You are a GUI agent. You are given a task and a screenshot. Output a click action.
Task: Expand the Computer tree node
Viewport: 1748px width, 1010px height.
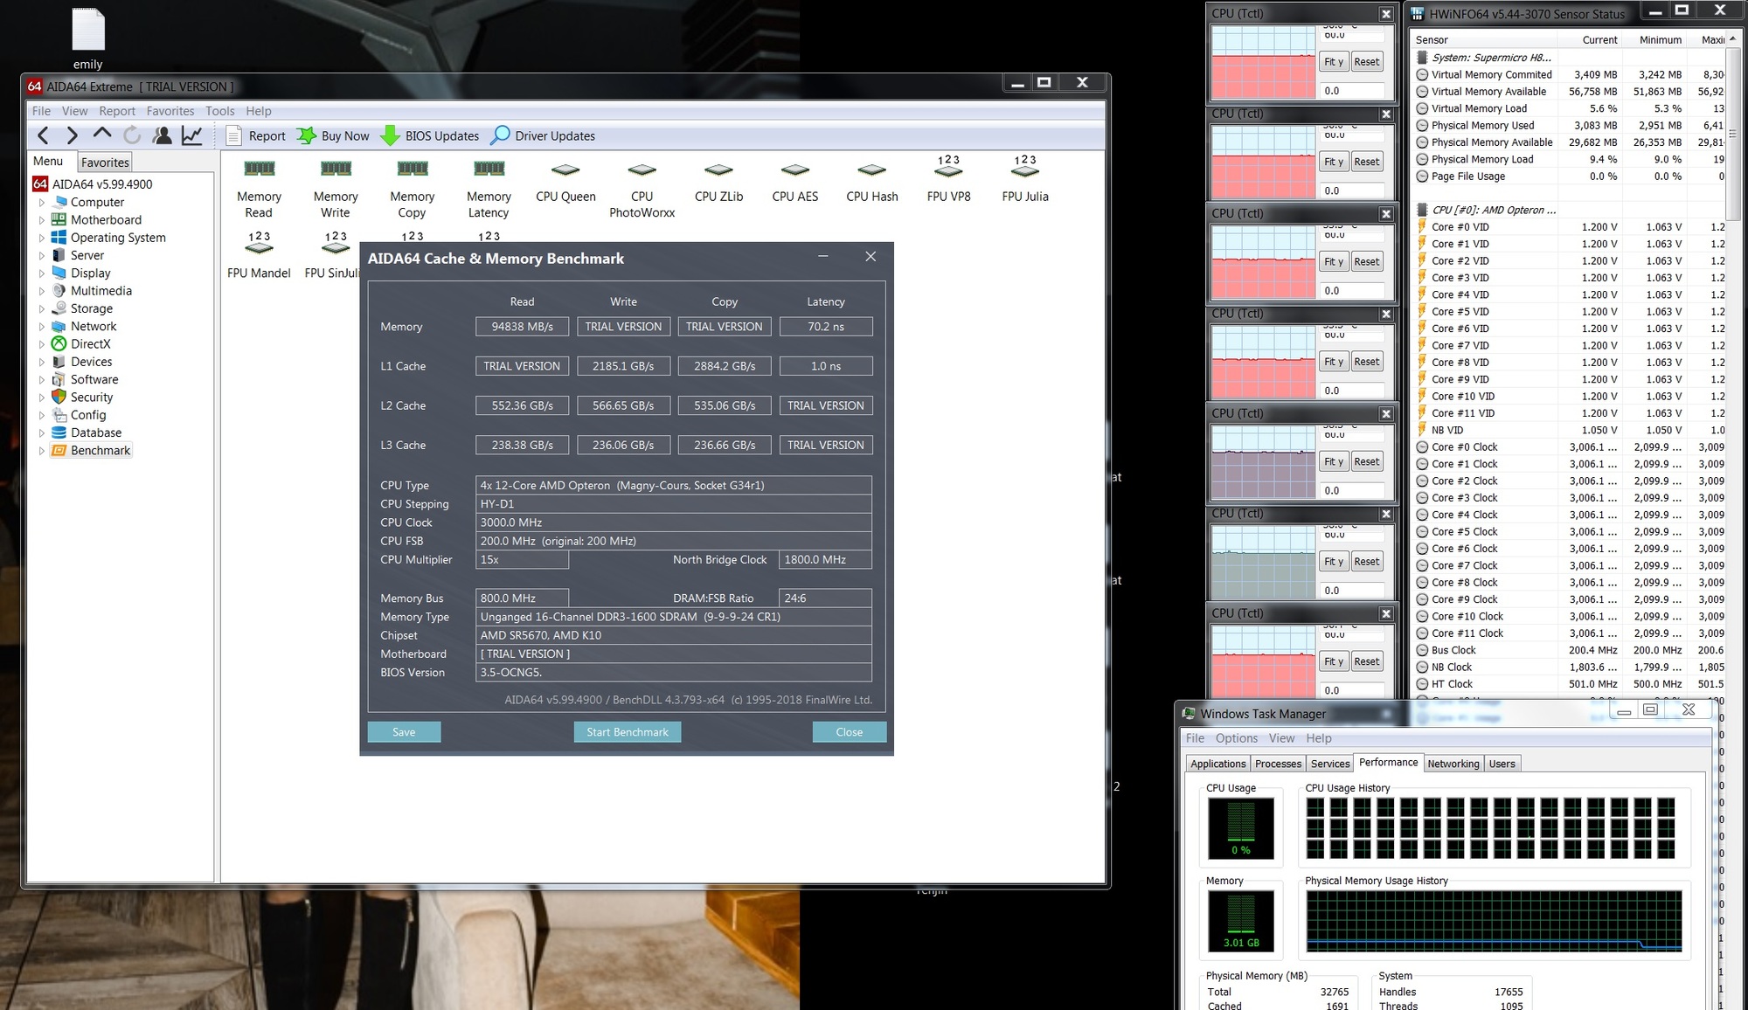click(41, 203)
